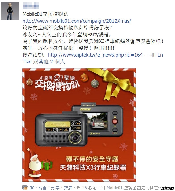The width and height of the screenshot is (175, 191).
Task: Share the post via 分享
Action: [x=55, y=188]
